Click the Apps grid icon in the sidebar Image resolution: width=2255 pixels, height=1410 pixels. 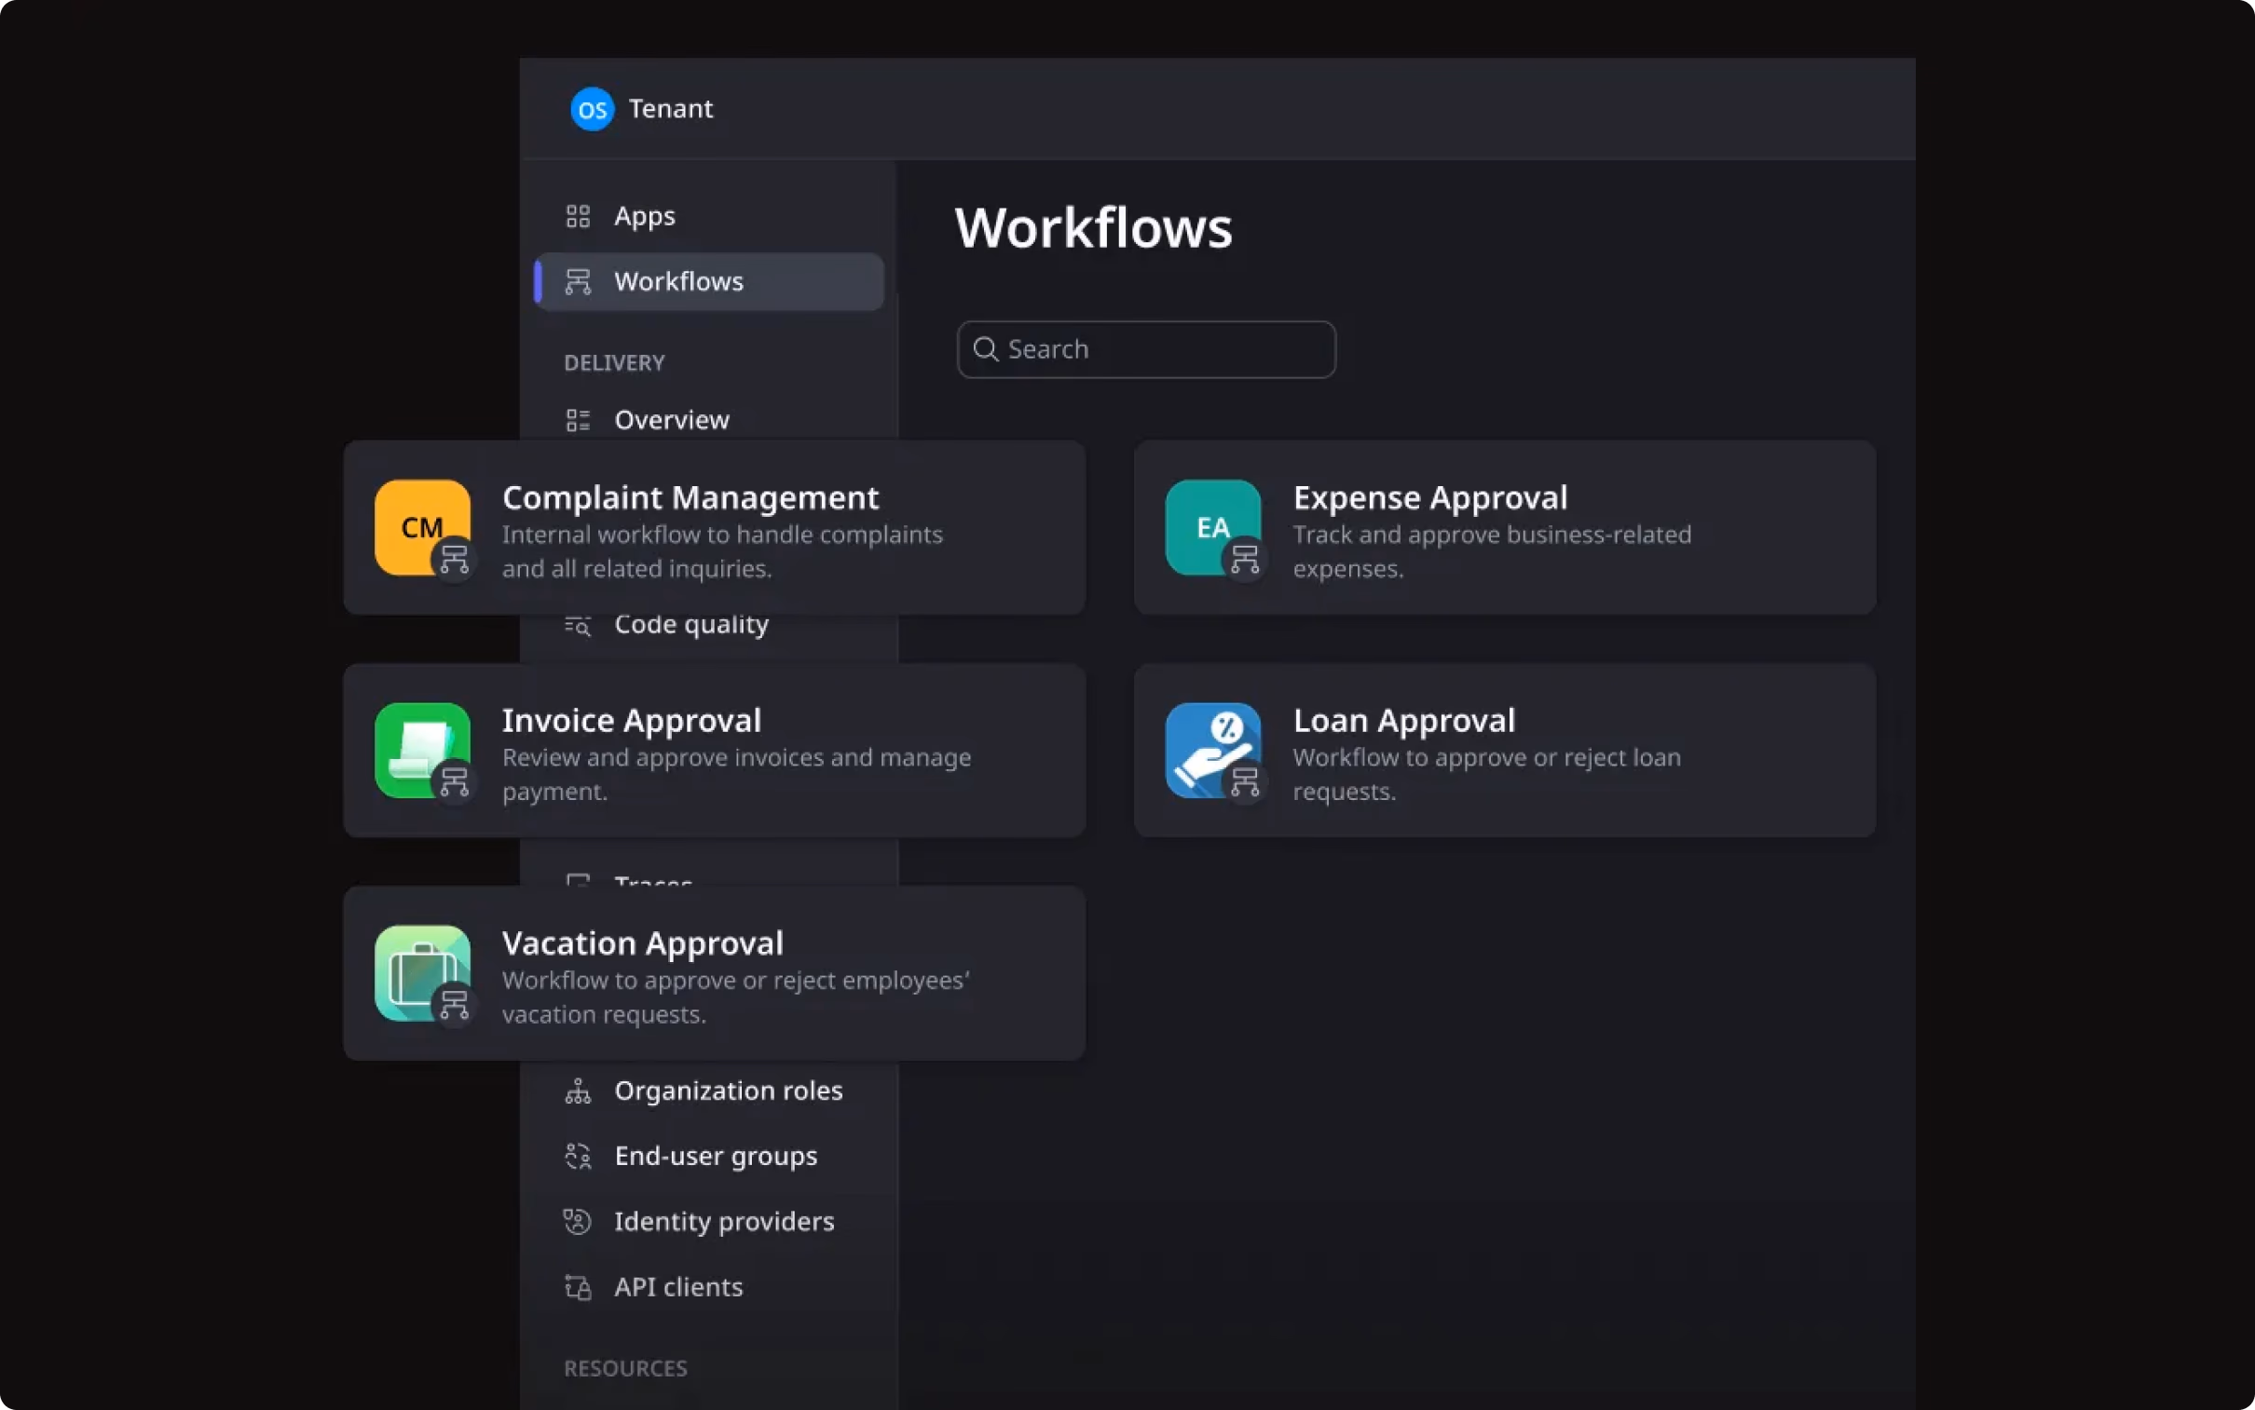tap(579, 215)
